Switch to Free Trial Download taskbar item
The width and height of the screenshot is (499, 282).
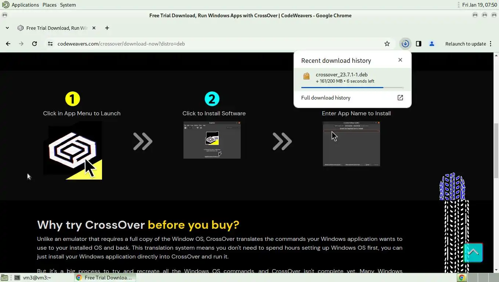pos(105,278)
